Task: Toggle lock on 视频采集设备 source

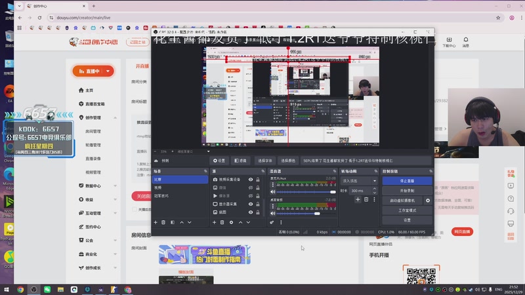Action: [x=258, y=180]
